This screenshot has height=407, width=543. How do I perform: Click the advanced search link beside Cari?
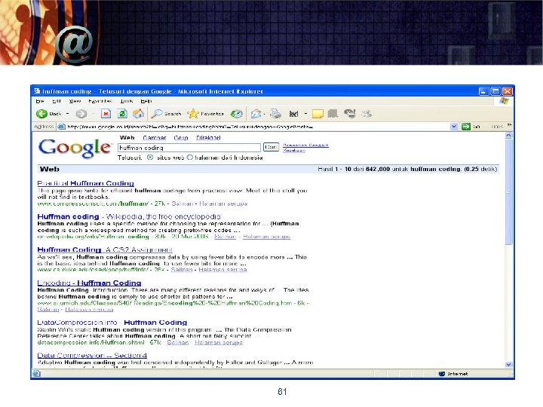pyautogui.click(x=305, y=145)
